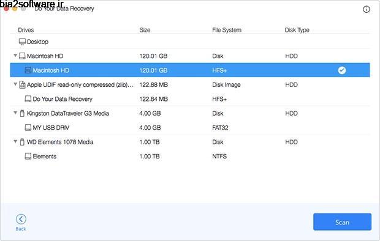Click HDD type of the Apple UDIF image
The height and width of the screenshot is (241, 380).
292,84
